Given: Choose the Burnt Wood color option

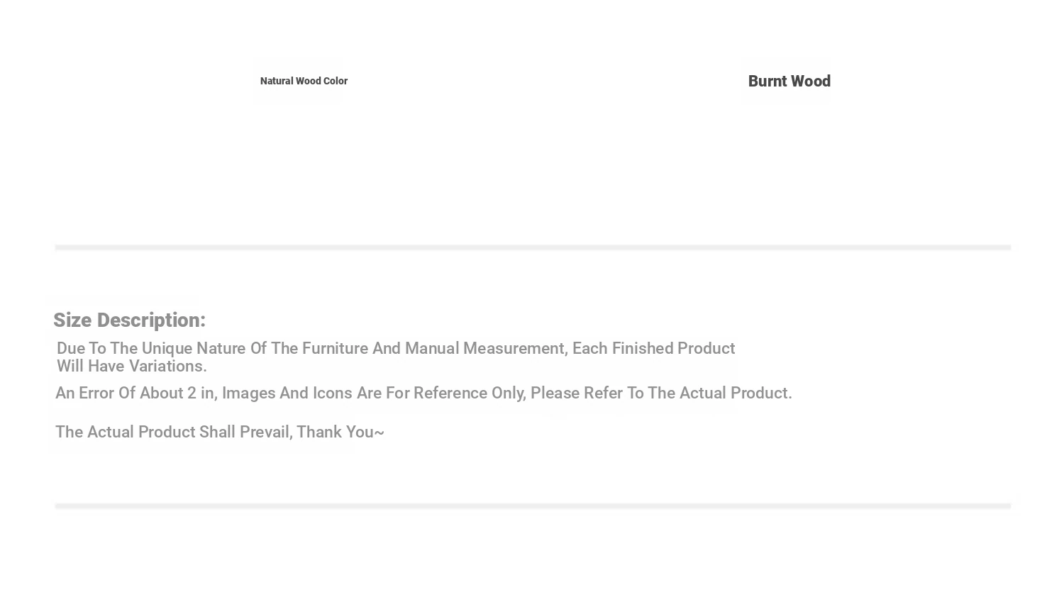Looking at the screenshot, I should [789, 82].
